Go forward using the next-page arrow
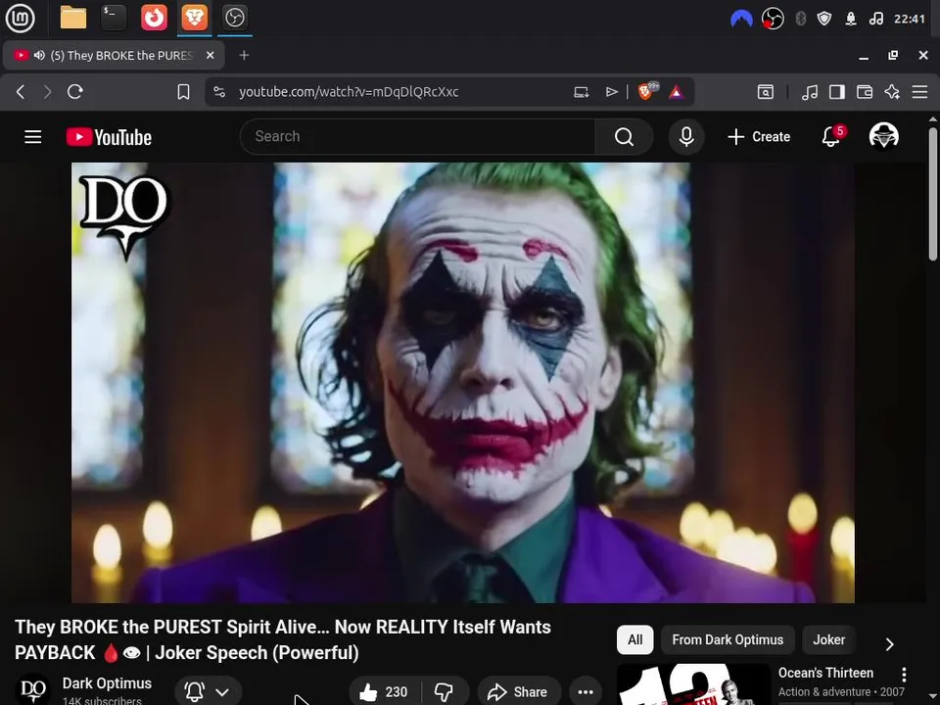The height and width of the screenshot is (705, 940). pyautogui.click(x=47, y=92)
